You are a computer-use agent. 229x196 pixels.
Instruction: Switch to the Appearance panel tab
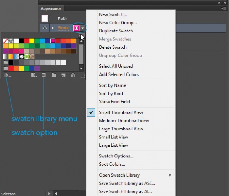pos(51,8)
